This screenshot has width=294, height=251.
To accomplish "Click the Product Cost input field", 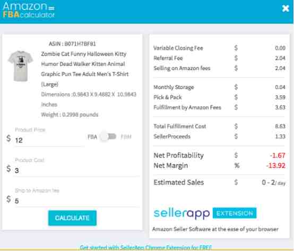I will click(x=77, y=170).
